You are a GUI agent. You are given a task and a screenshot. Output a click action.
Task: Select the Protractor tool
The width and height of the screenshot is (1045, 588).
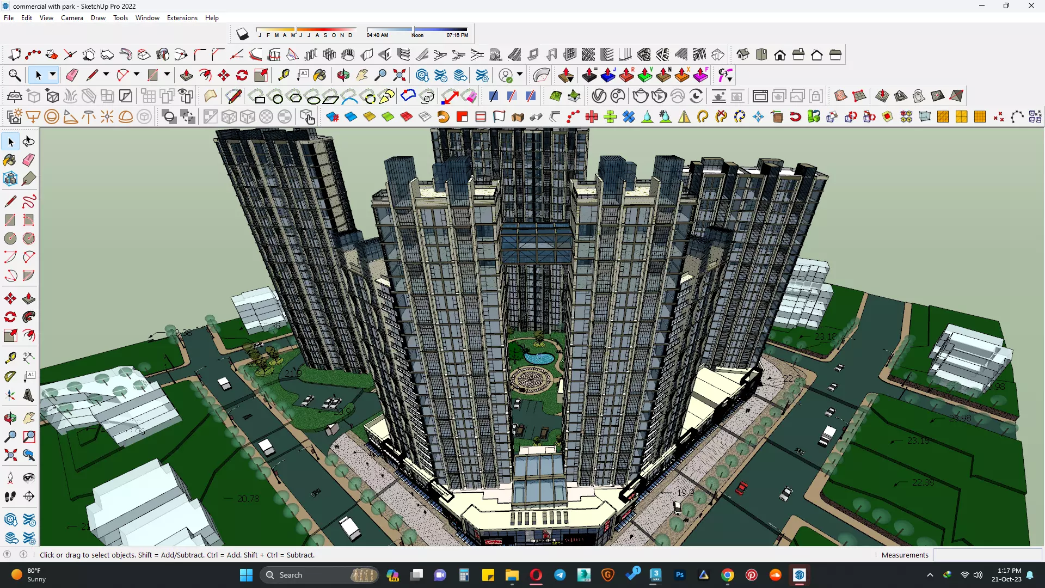[x=10, y=376]
